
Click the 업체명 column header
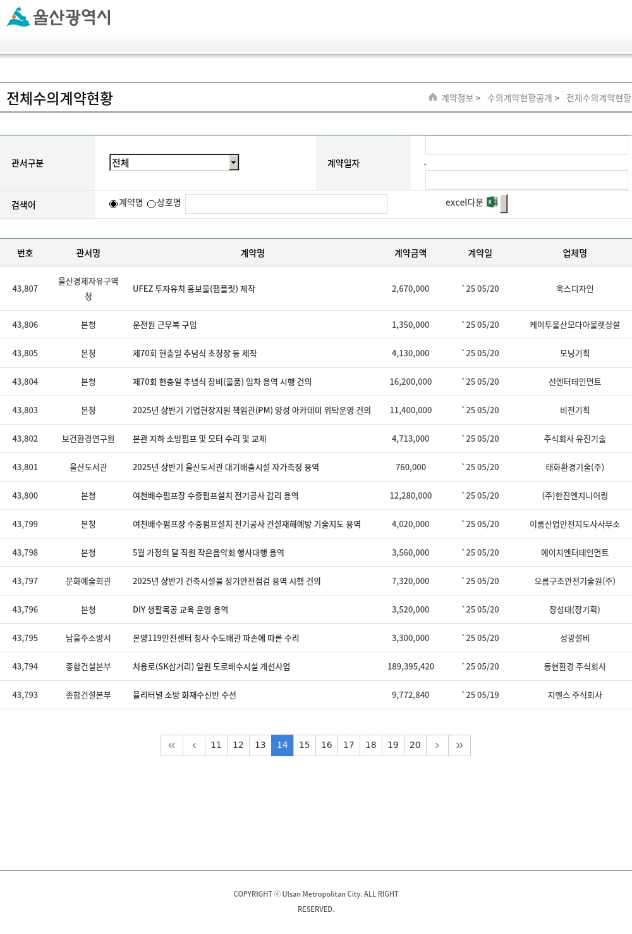click(x=575, y=253)
